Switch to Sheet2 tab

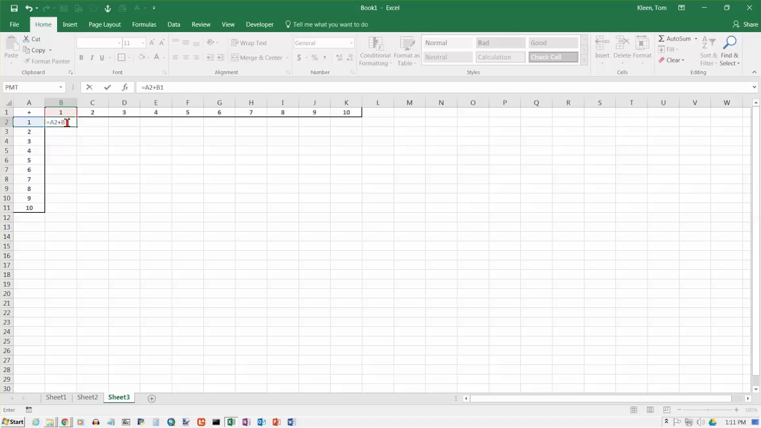pos(87,398)
